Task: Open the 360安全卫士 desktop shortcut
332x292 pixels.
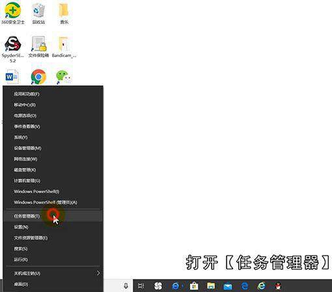Action: [x=13, y=13]
